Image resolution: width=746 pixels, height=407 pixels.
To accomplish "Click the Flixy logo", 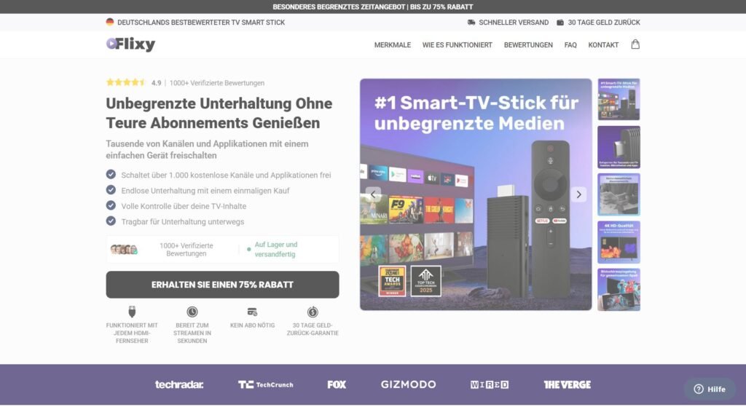I will tap(131, 44).
